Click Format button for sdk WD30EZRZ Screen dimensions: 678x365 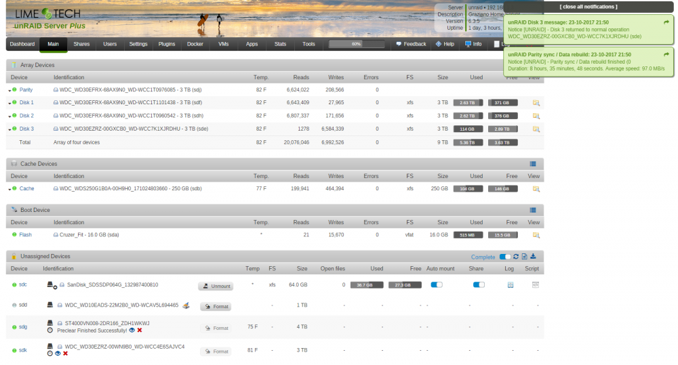[216, 351]
